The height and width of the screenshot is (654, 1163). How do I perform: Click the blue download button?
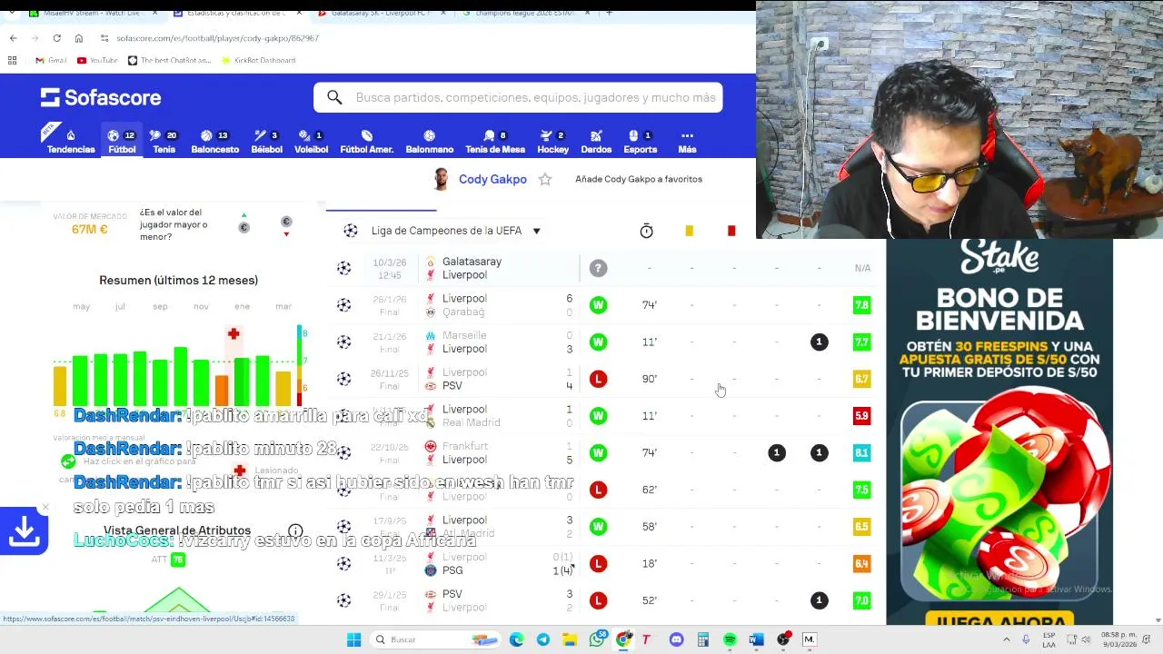click(x=24, y=531)
